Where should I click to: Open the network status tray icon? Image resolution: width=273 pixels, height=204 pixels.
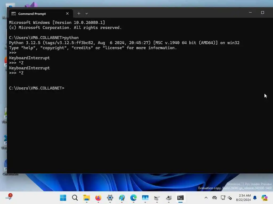coord(223,198)
